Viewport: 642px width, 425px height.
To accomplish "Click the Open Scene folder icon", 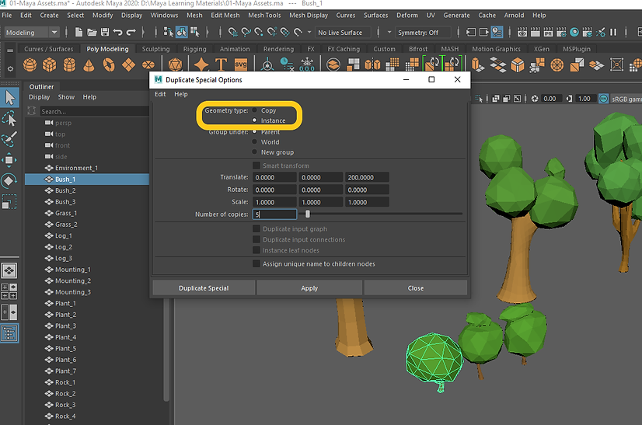I will click(92, 32).
